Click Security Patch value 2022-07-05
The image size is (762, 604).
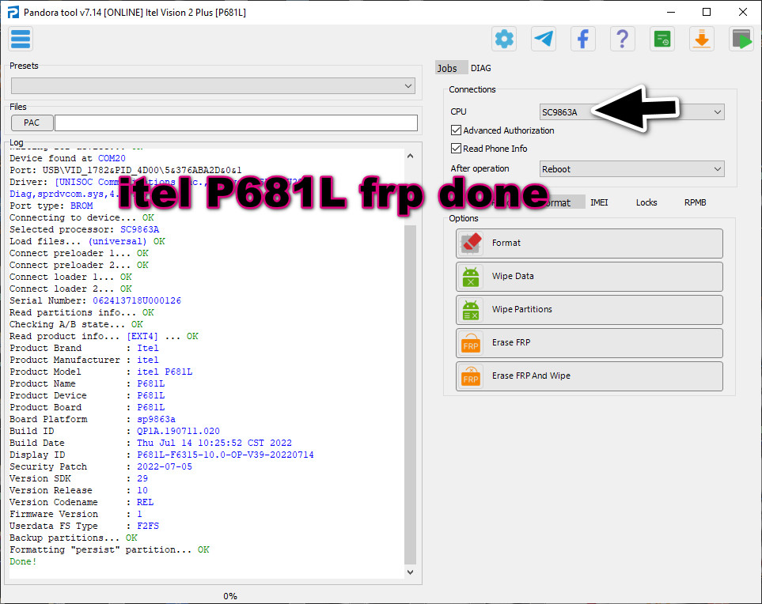[x=165, y=466]
